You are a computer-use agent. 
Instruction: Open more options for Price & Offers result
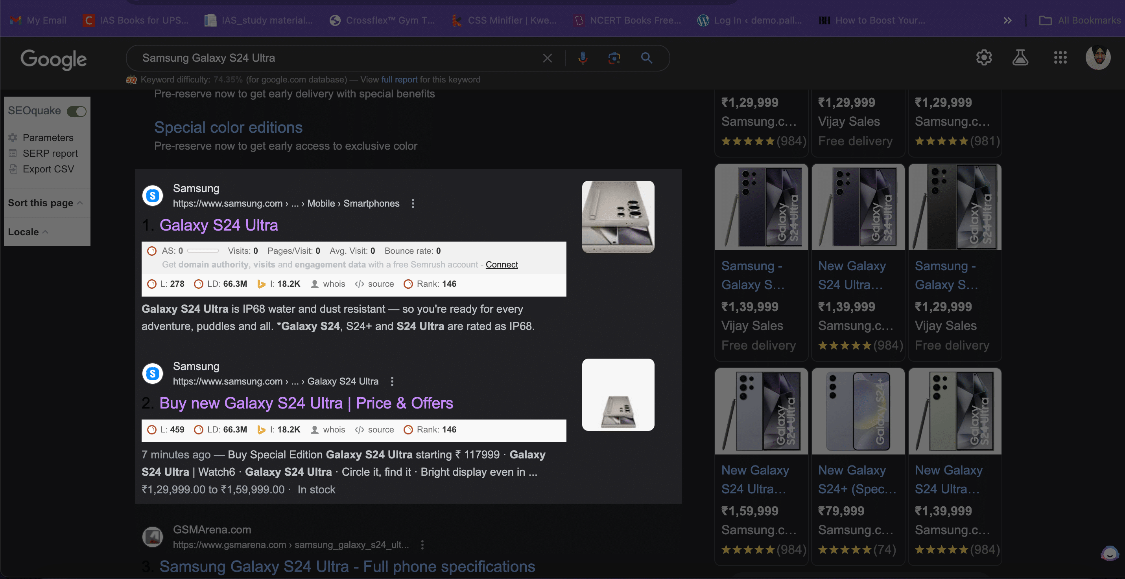[x=392, y=381]
